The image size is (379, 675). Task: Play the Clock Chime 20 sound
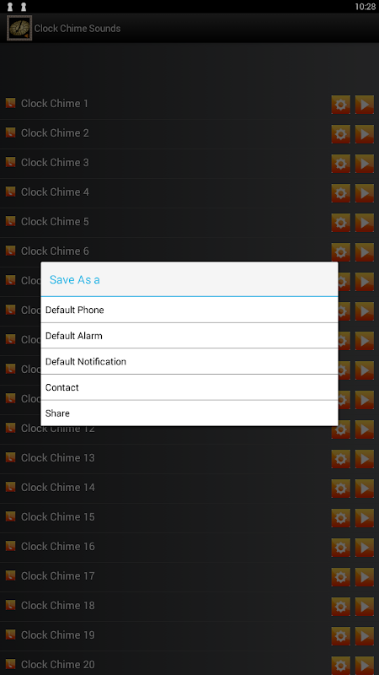tap(365, 665)
